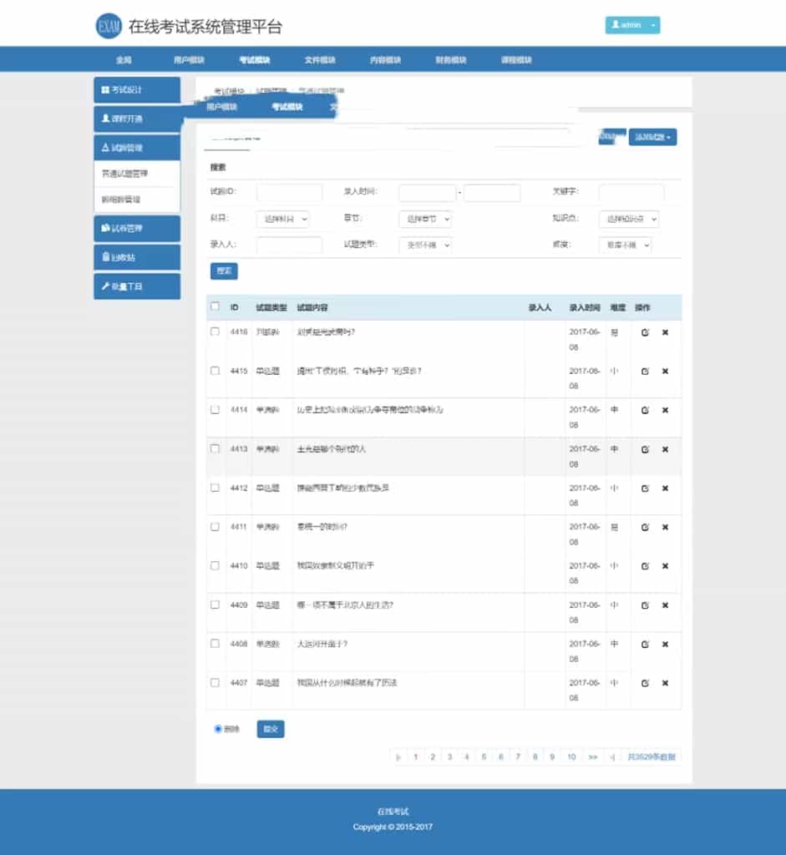The height and width of the screenshot is (855, 786).
Task: Focus the 关键字 keyword input field
Action: pos(631,193)
